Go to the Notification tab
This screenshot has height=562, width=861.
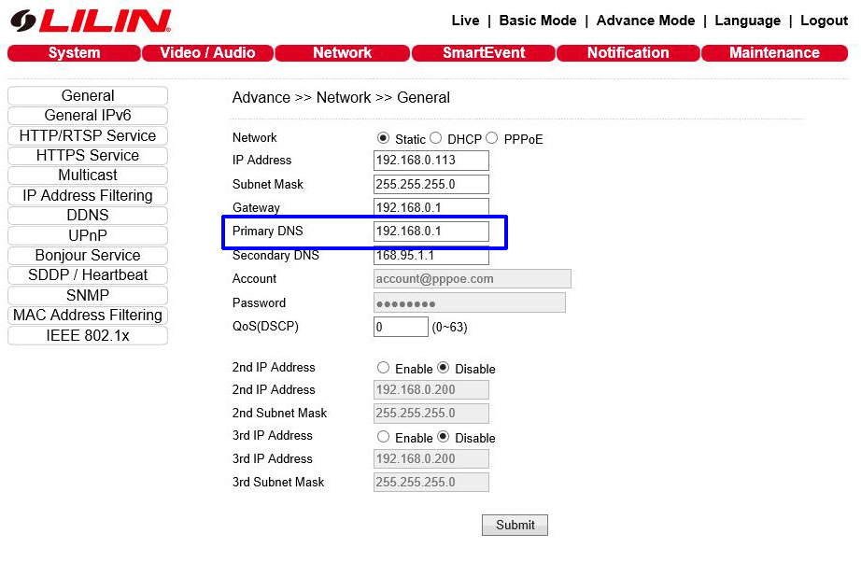click(x=628, y=53)
